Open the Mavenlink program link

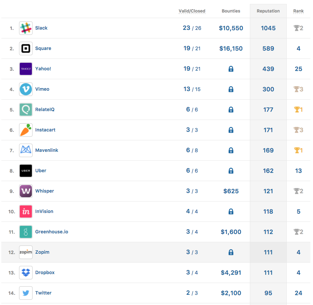pyautogui.click(x=47, y=150)
